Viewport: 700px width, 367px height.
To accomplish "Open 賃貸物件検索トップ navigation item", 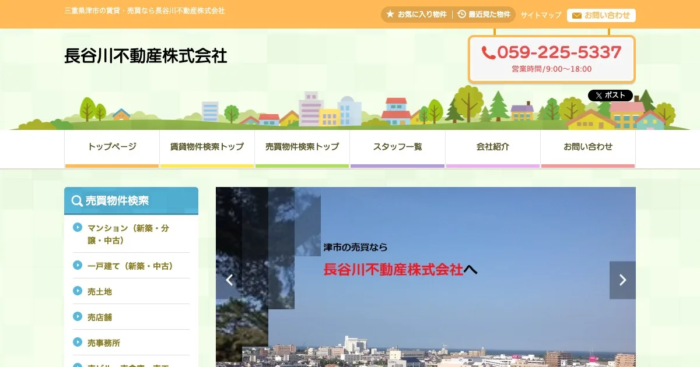I will (207, 149).
